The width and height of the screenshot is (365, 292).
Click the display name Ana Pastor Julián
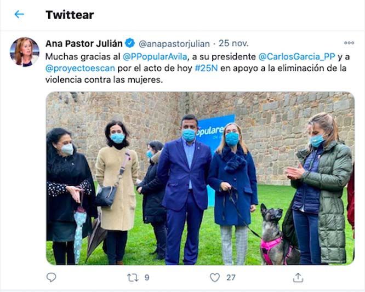pyautogui.click(x=84, y=43)
